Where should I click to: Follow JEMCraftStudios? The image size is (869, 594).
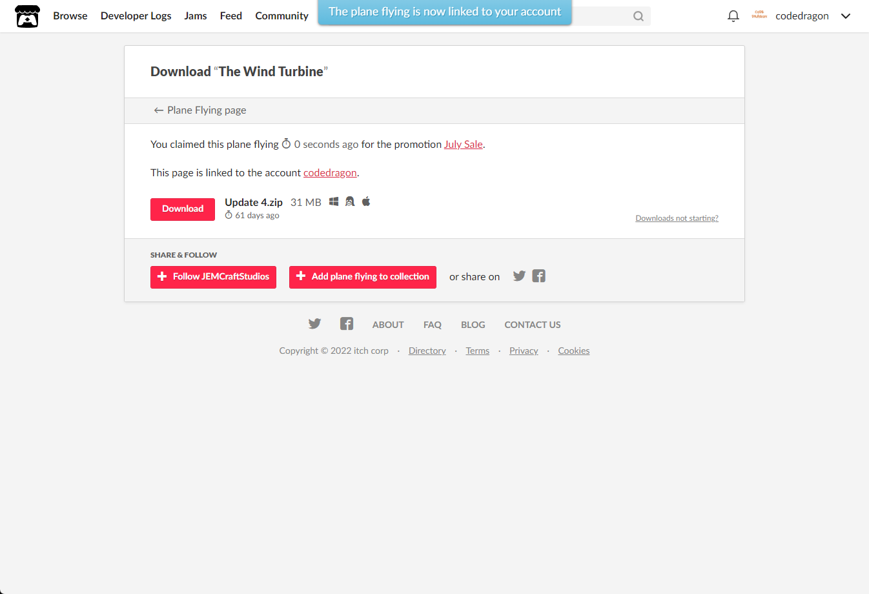[x=213, y=277]
